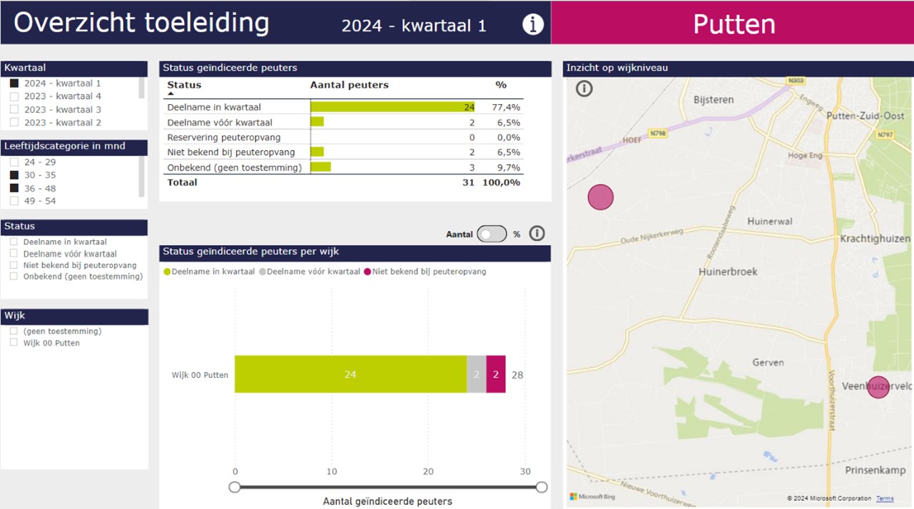The height and width of the screenshot is (509, 914).
Task: Click the Microsoft Bing logo on map
Action: click(x=591, y=496)
